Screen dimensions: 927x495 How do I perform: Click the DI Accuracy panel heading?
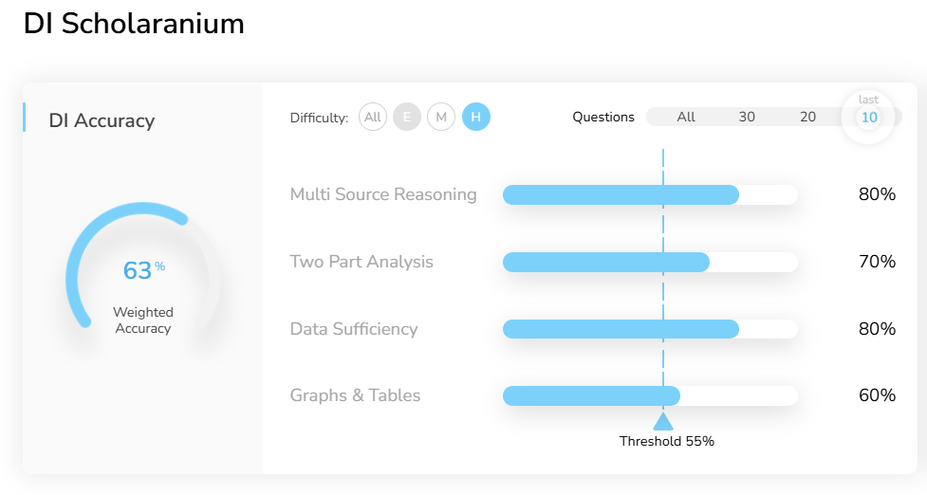[x=102, y=120]
